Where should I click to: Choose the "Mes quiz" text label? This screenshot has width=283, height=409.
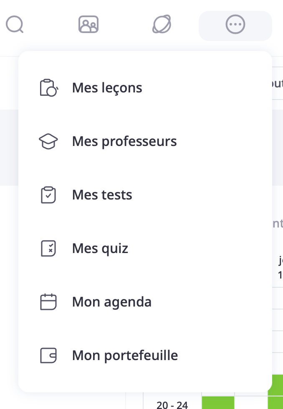[x=100, y=248]
